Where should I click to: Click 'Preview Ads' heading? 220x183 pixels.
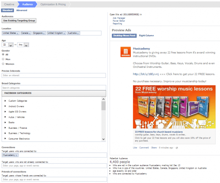(121, 30)
